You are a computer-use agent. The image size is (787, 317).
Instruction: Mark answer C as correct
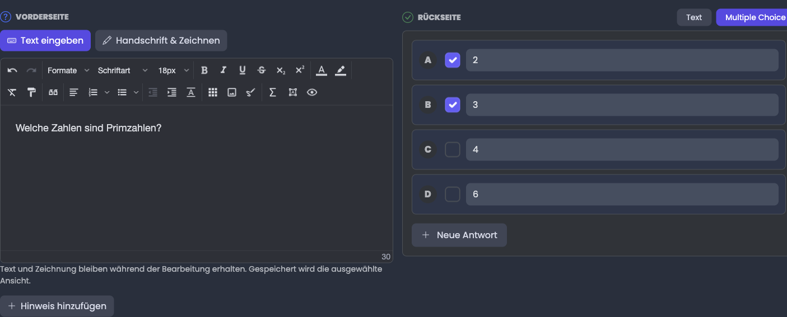click(453, 149)
